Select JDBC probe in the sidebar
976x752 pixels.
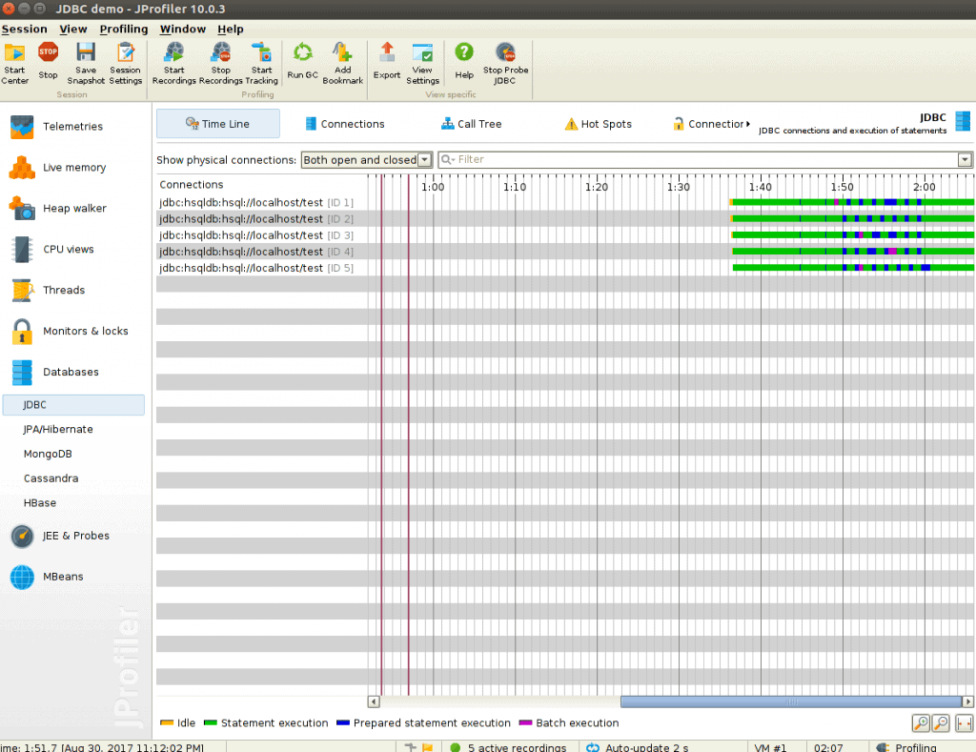pyautogui.click(x=73, y=405)
